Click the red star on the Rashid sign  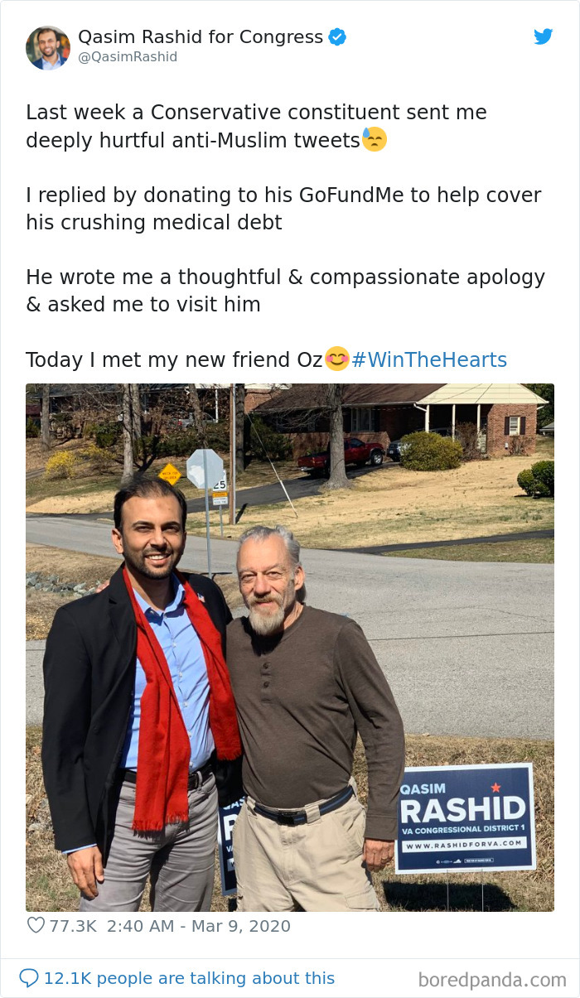point(496,787)
